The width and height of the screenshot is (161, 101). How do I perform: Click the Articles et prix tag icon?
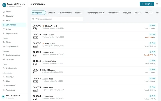tap(4, 68)
